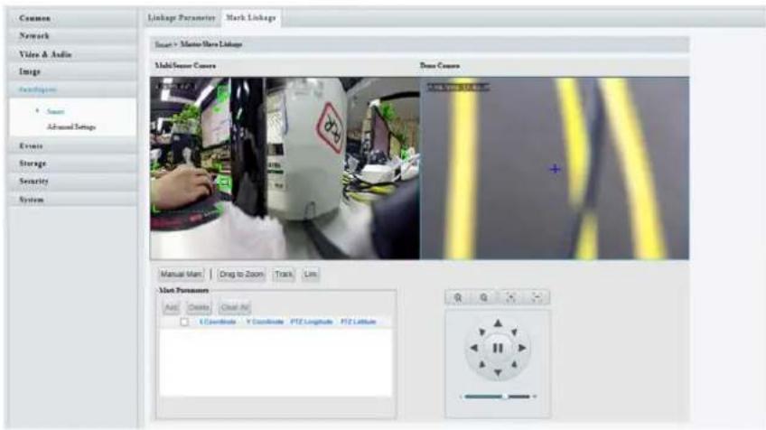The width and height of the screenshot is (766, 430).
Task: Move PTZ diagonally down-right
Action: tap(514, 365)
